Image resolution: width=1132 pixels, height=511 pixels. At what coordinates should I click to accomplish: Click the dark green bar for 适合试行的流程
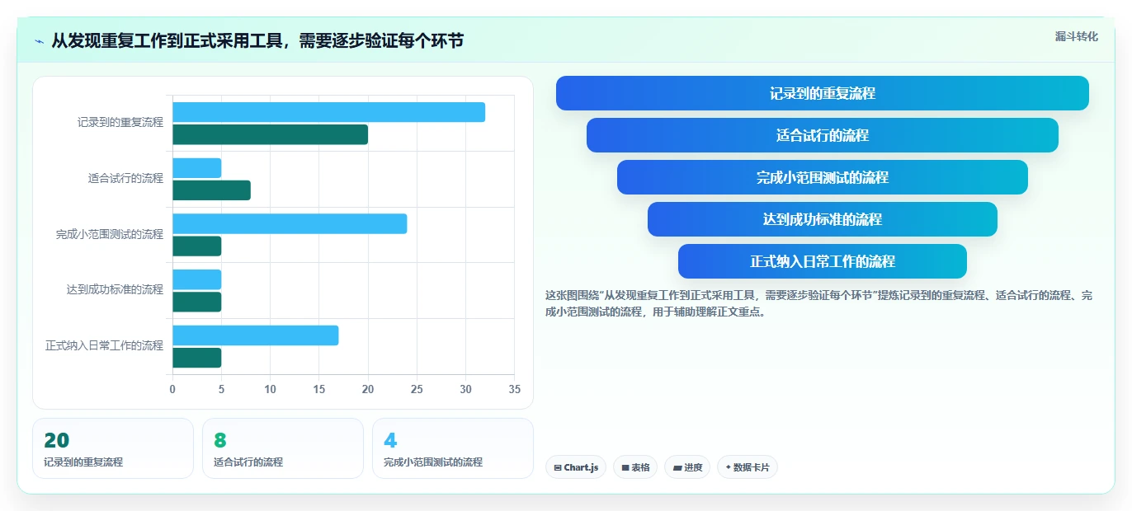pos(211,190)
